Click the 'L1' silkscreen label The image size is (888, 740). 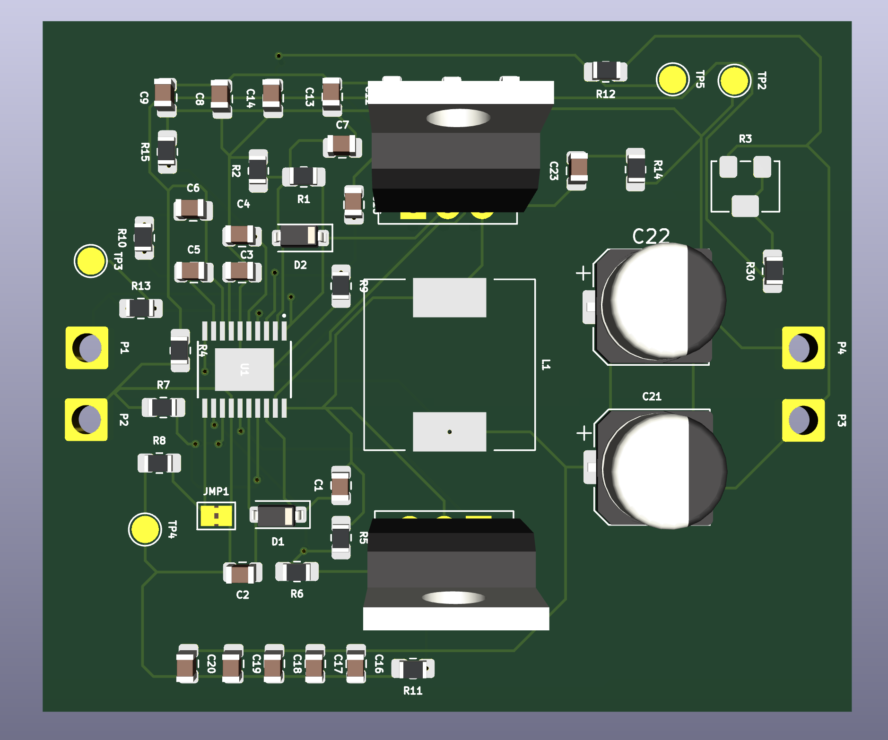coord(546,364)
